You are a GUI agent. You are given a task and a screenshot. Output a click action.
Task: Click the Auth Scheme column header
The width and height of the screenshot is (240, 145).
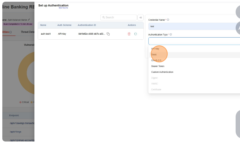click(x=64, y=25)
